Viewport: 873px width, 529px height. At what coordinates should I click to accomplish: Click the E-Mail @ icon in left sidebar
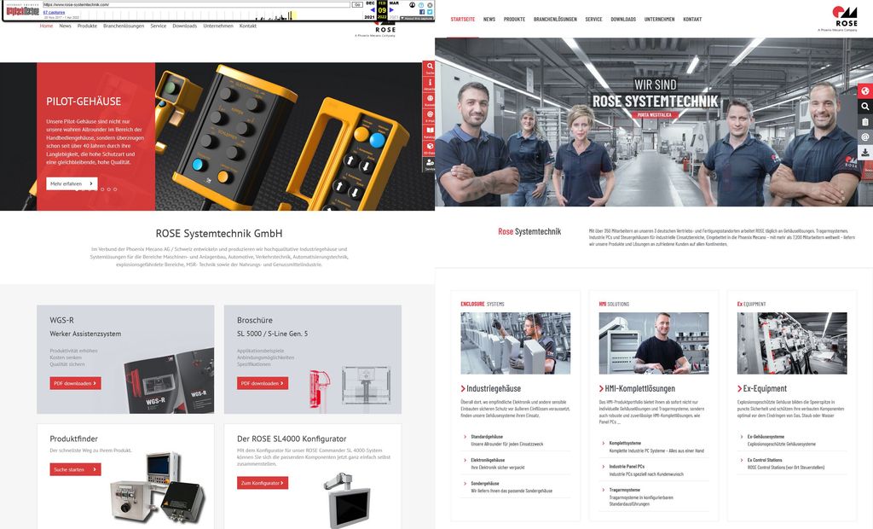click(x=429, y=114)
